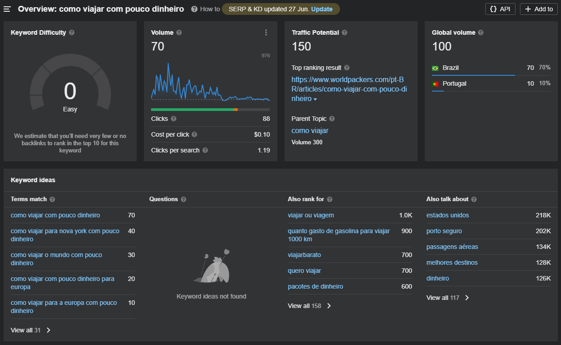Open the How to help link
The image size is (561, 345).
tap(206, 9)
